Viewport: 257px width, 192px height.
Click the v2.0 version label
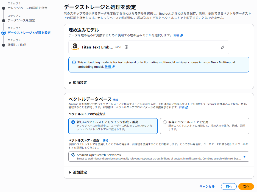click(118, 47)
